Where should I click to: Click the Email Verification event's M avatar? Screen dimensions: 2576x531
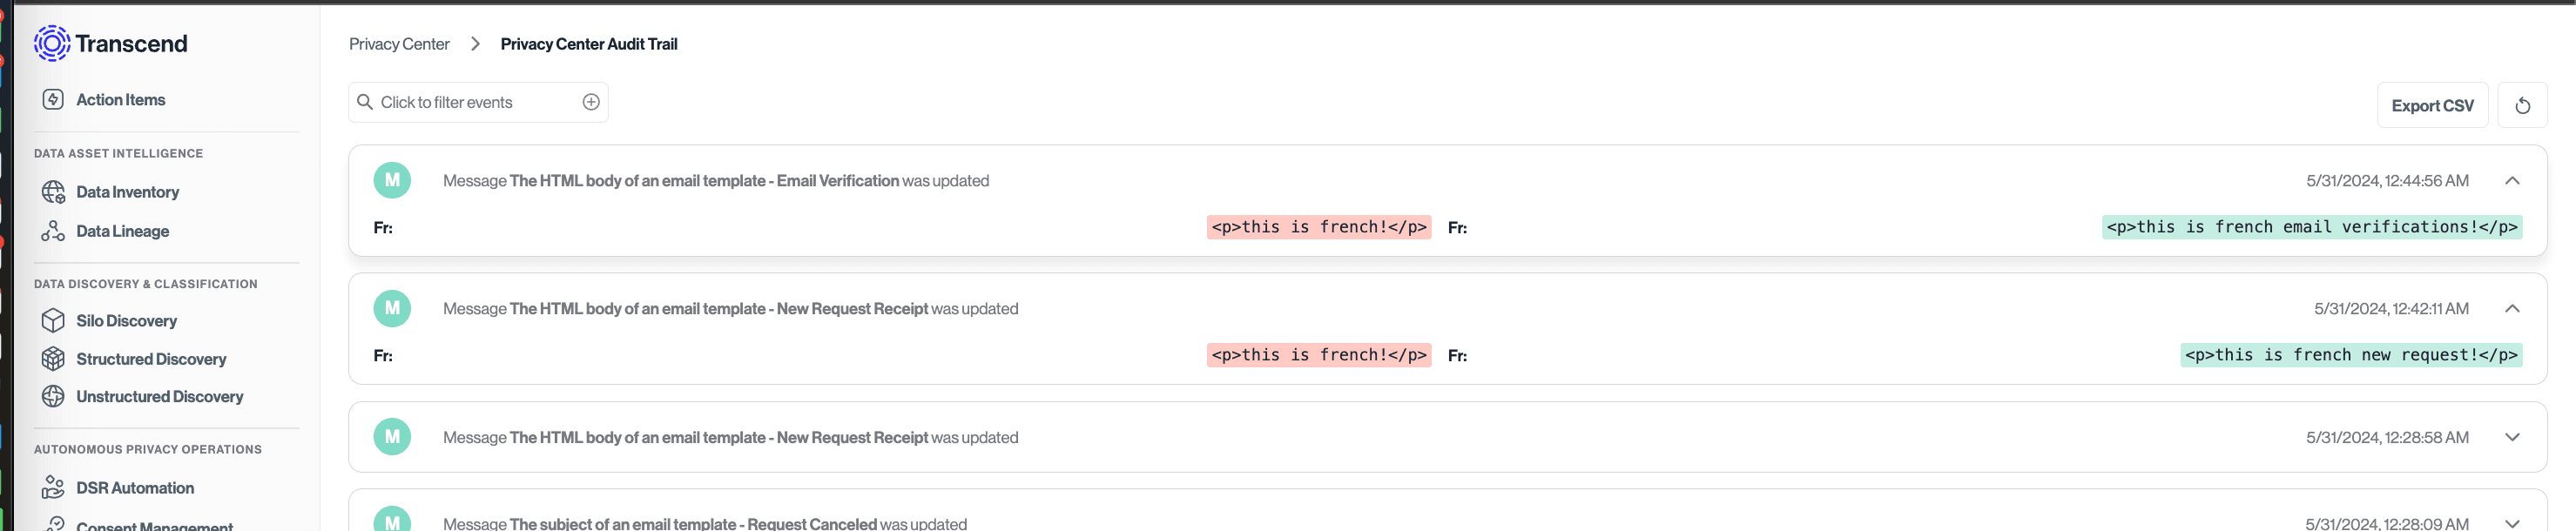(392, 180)
